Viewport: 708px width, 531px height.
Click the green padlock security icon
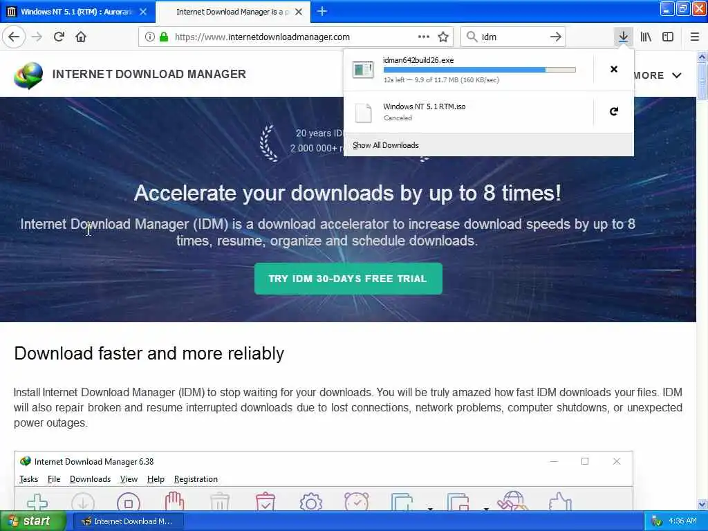[164, 37]
